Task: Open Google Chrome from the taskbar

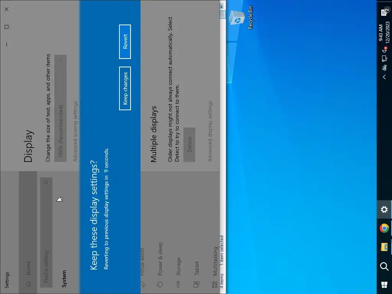Action: pyautogui.click(x=384, y=228)
